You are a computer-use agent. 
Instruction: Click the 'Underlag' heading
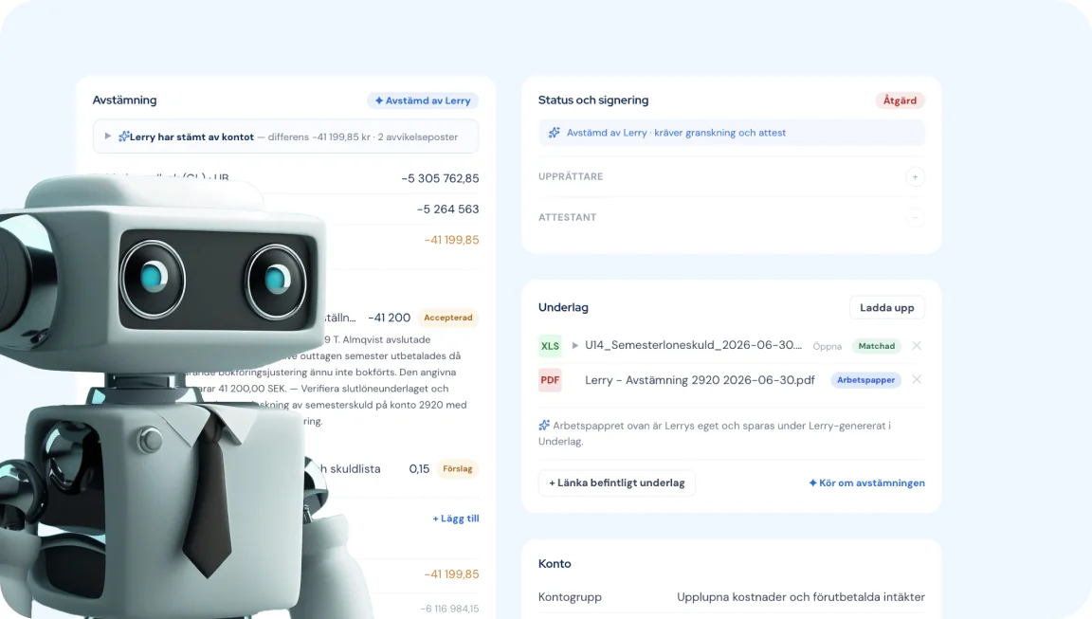[x=563, y=307]
